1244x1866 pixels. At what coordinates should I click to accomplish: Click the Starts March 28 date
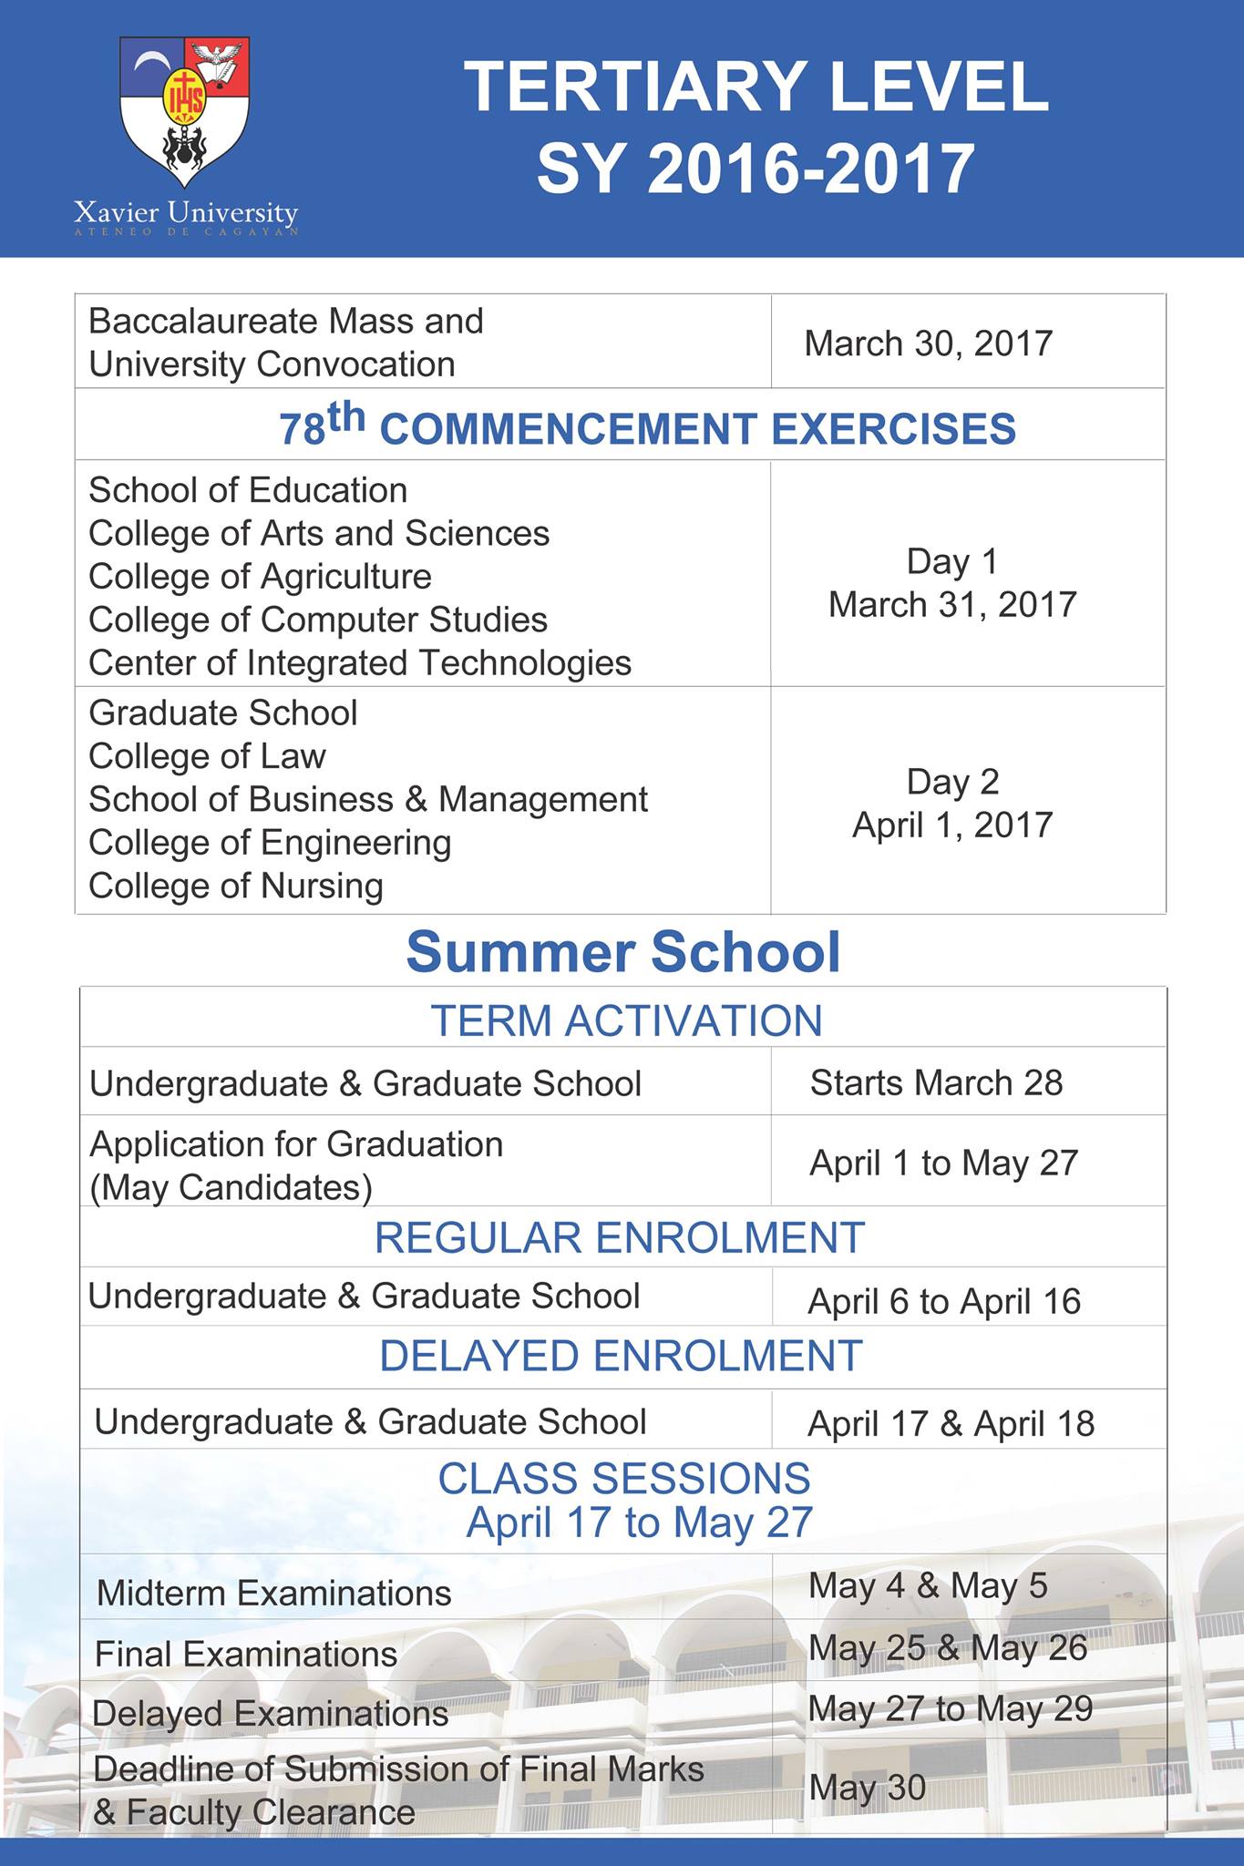point(936,1082)
